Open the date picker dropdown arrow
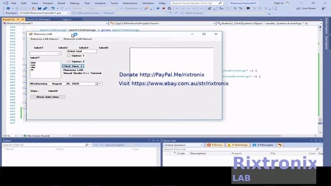The height and width of the screenshot is (186, 331). (x=100, y=84)
